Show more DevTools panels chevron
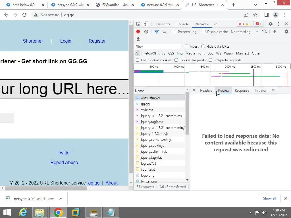Viewport: 291px width, 218px height. [x=215, y=24]
